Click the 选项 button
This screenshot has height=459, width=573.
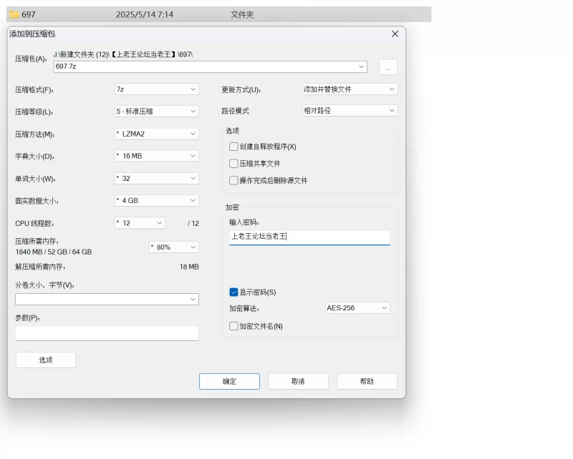[46, 360]
